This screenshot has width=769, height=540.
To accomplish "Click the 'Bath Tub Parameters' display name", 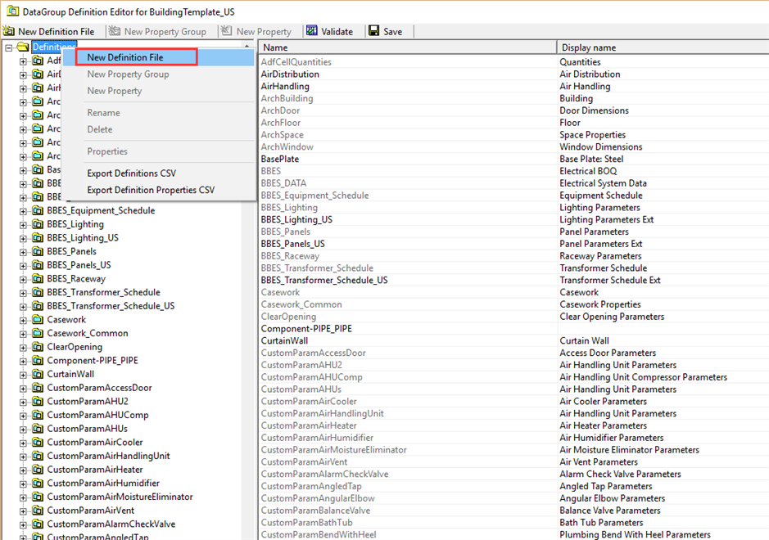I will tap(601, 522).
